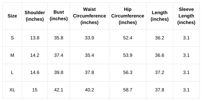Click sleeve length 3.1 in S row
This screenshot has height=101, width=202.
pyautogui.click(x=186, y=38)
